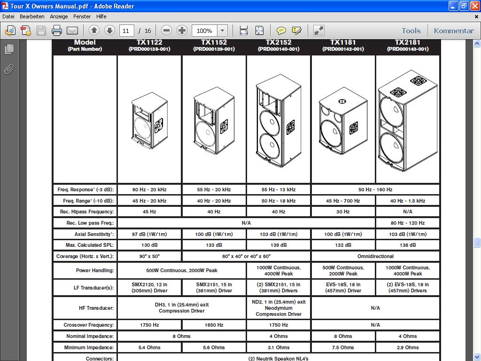The image size is (481, 361).
Task: Click the TX1122 speaker drawing
Action: click(149, 120)
